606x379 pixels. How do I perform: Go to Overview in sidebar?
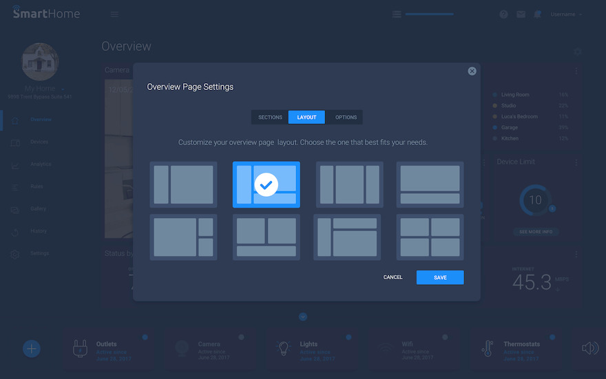coord(41,120)
